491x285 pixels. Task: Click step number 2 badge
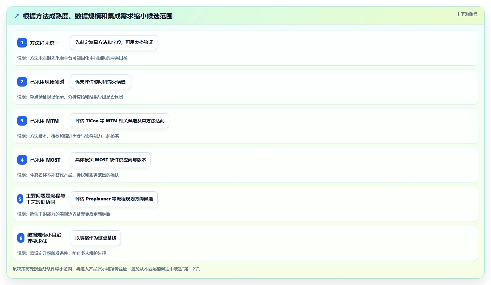(22, 82)
